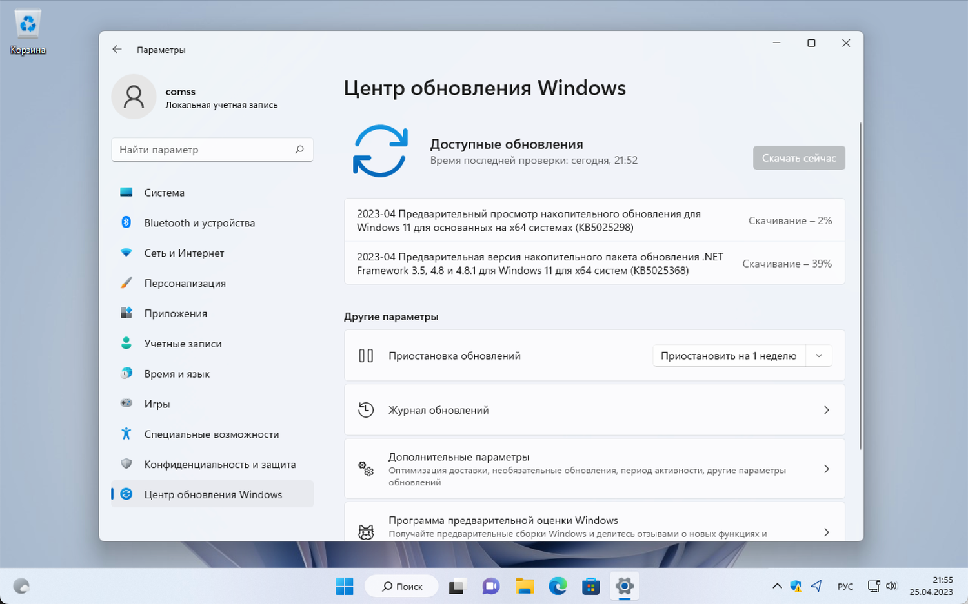Close the Параметры window
Viewport: 968px width, 604px height.
(846, 43)
